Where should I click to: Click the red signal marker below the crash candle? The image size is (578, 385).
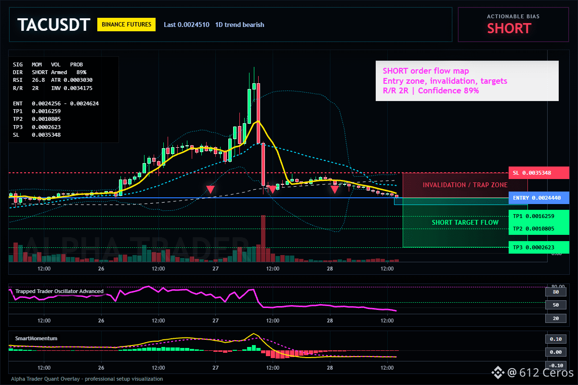click(272, 190)
